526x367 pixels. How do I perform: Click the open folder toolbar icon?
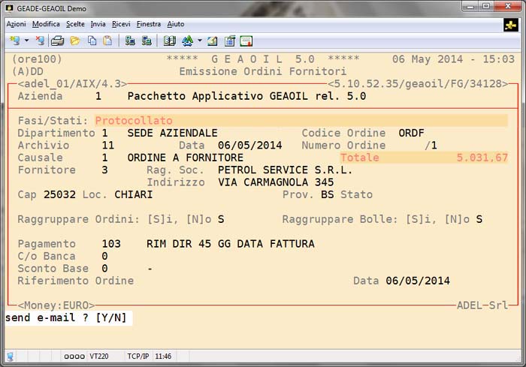click(74, 41)
